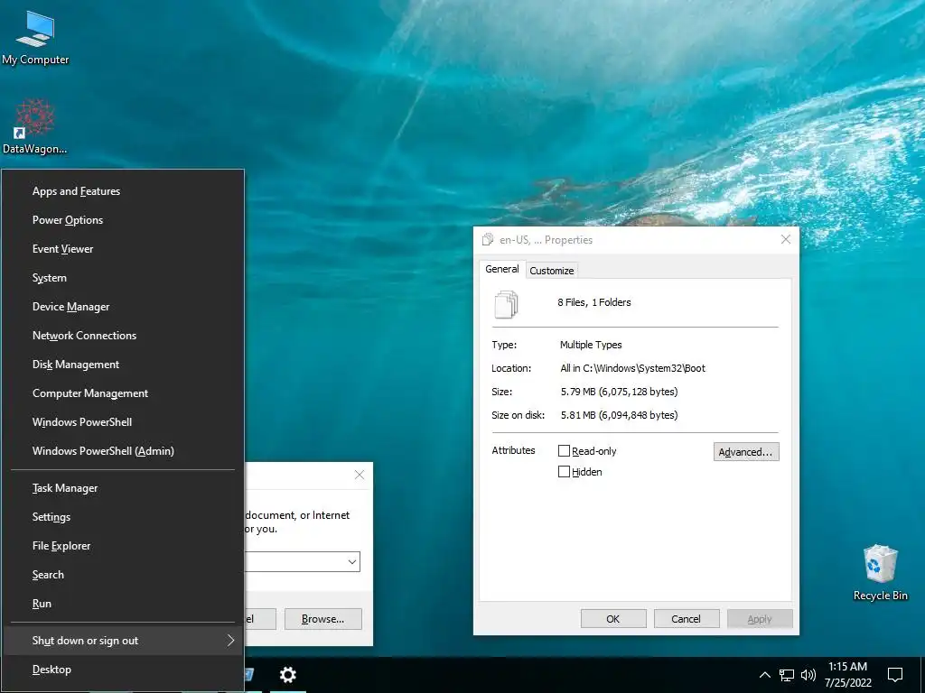925x693 pixels.
Task: Launch Windows PowerShell (Admin)
Action: click(x=123, y=451)
